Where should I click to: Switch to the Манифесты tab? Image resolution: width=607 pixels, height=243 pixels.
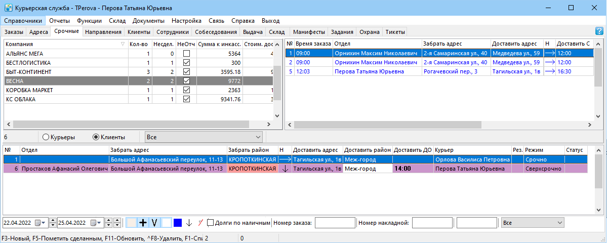[x=309, y=32]
